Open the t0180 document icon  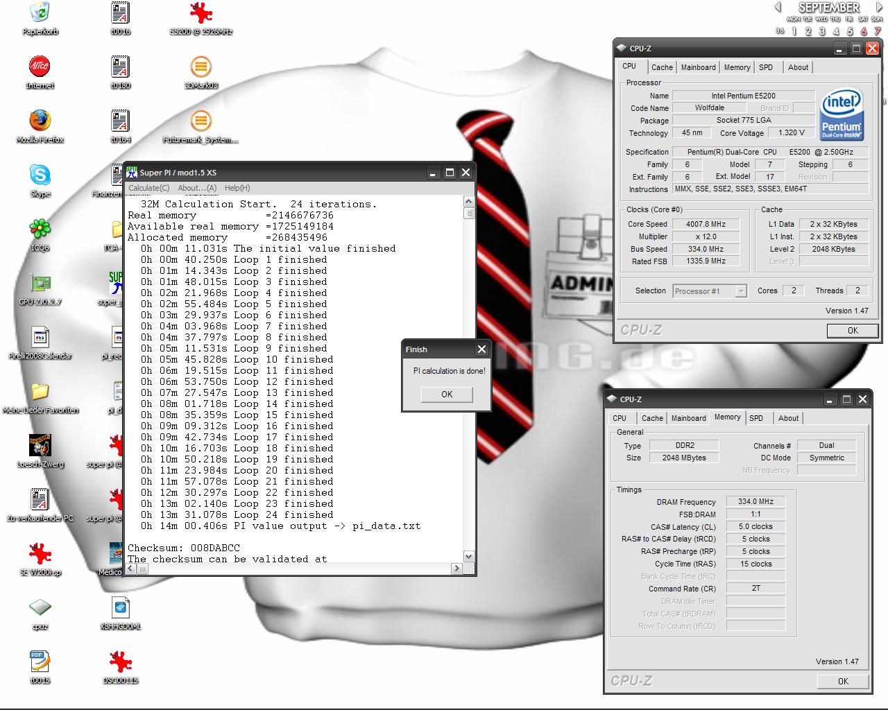tap(121, 67)
